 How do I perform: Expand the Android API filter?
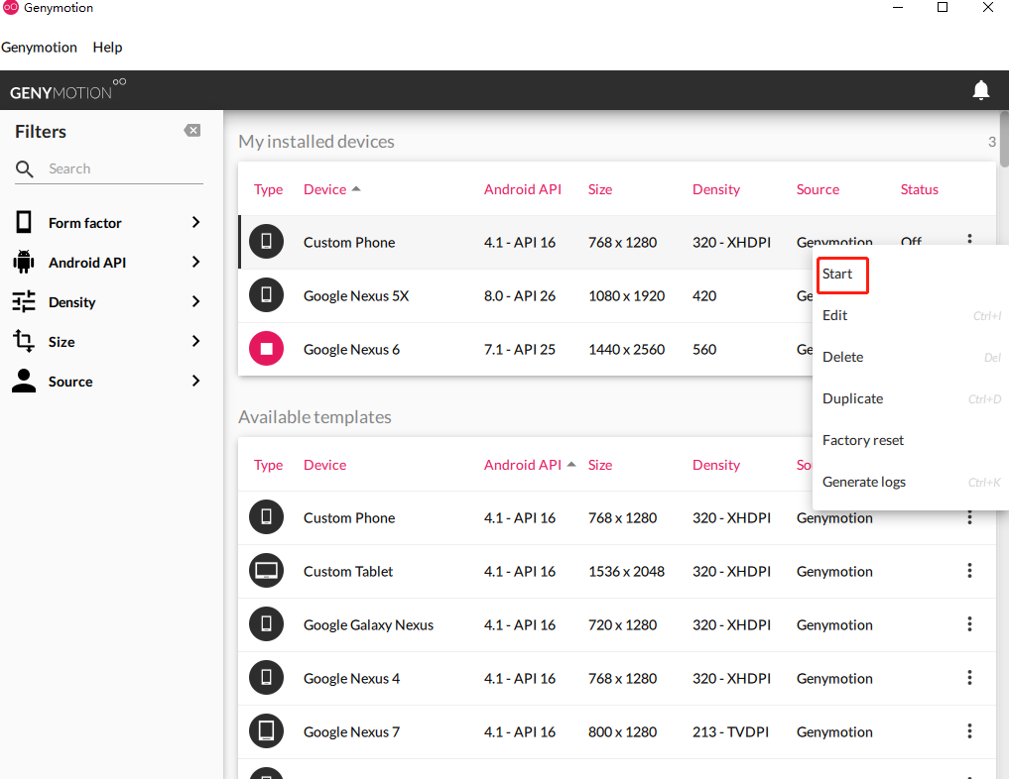(x=195, y=263)
